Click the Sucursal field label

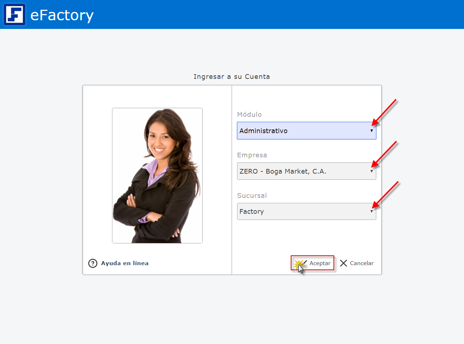coord(252,196)
